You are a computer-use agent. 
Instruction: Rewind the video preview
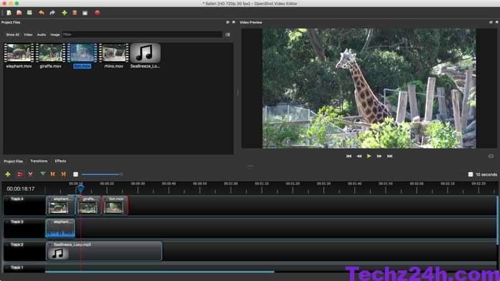click(x=359, y=156)
